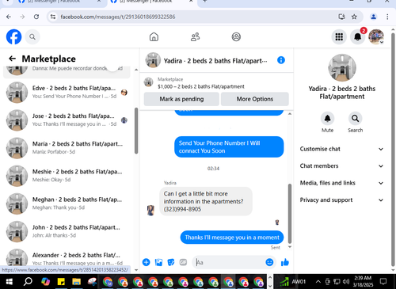This screenshot has width=396, height=289.
Task: Open Marketplace listing $1,000 2 beds link
Action: pos(201,86)
